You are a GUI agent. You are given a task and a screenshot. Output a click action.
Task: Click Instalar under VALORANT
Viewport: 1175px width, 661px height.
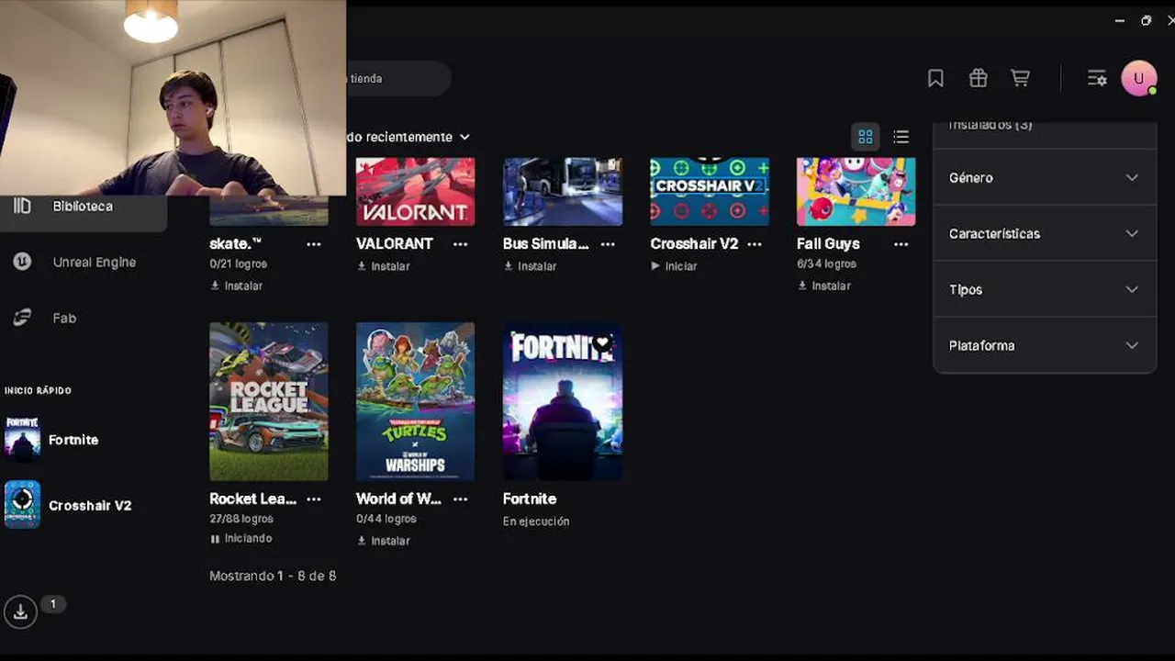[x=384, y=266]
